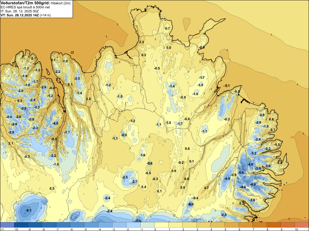The image size is (309, 231).
Task: Click the map title 'Veðurstofan/T2m 500grid: Hitakort (2m)'
Action: 36,3
